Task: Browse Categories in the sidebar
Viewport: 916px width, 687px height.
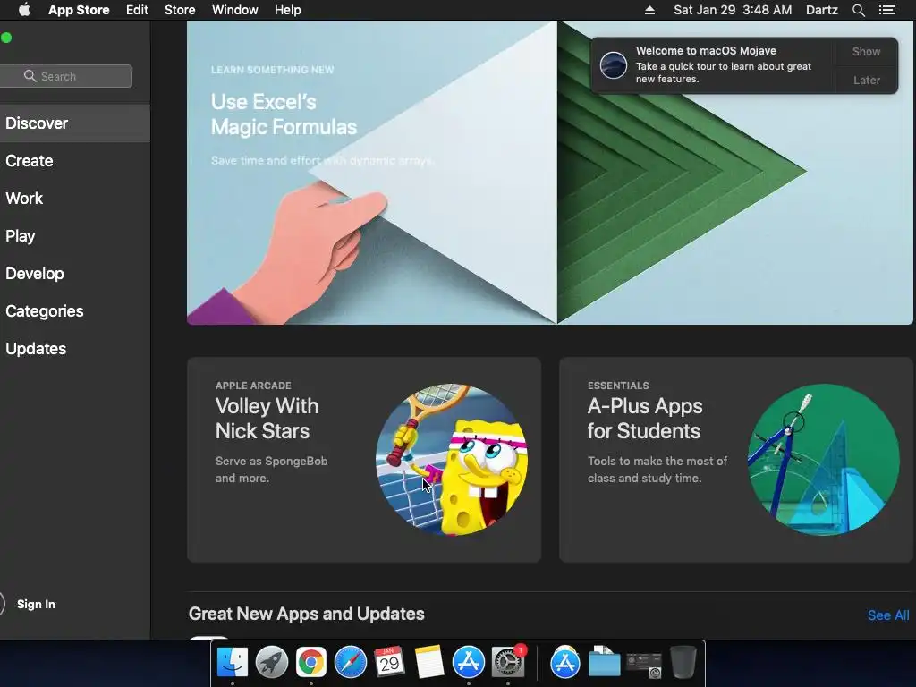Action: pos(75,310)
